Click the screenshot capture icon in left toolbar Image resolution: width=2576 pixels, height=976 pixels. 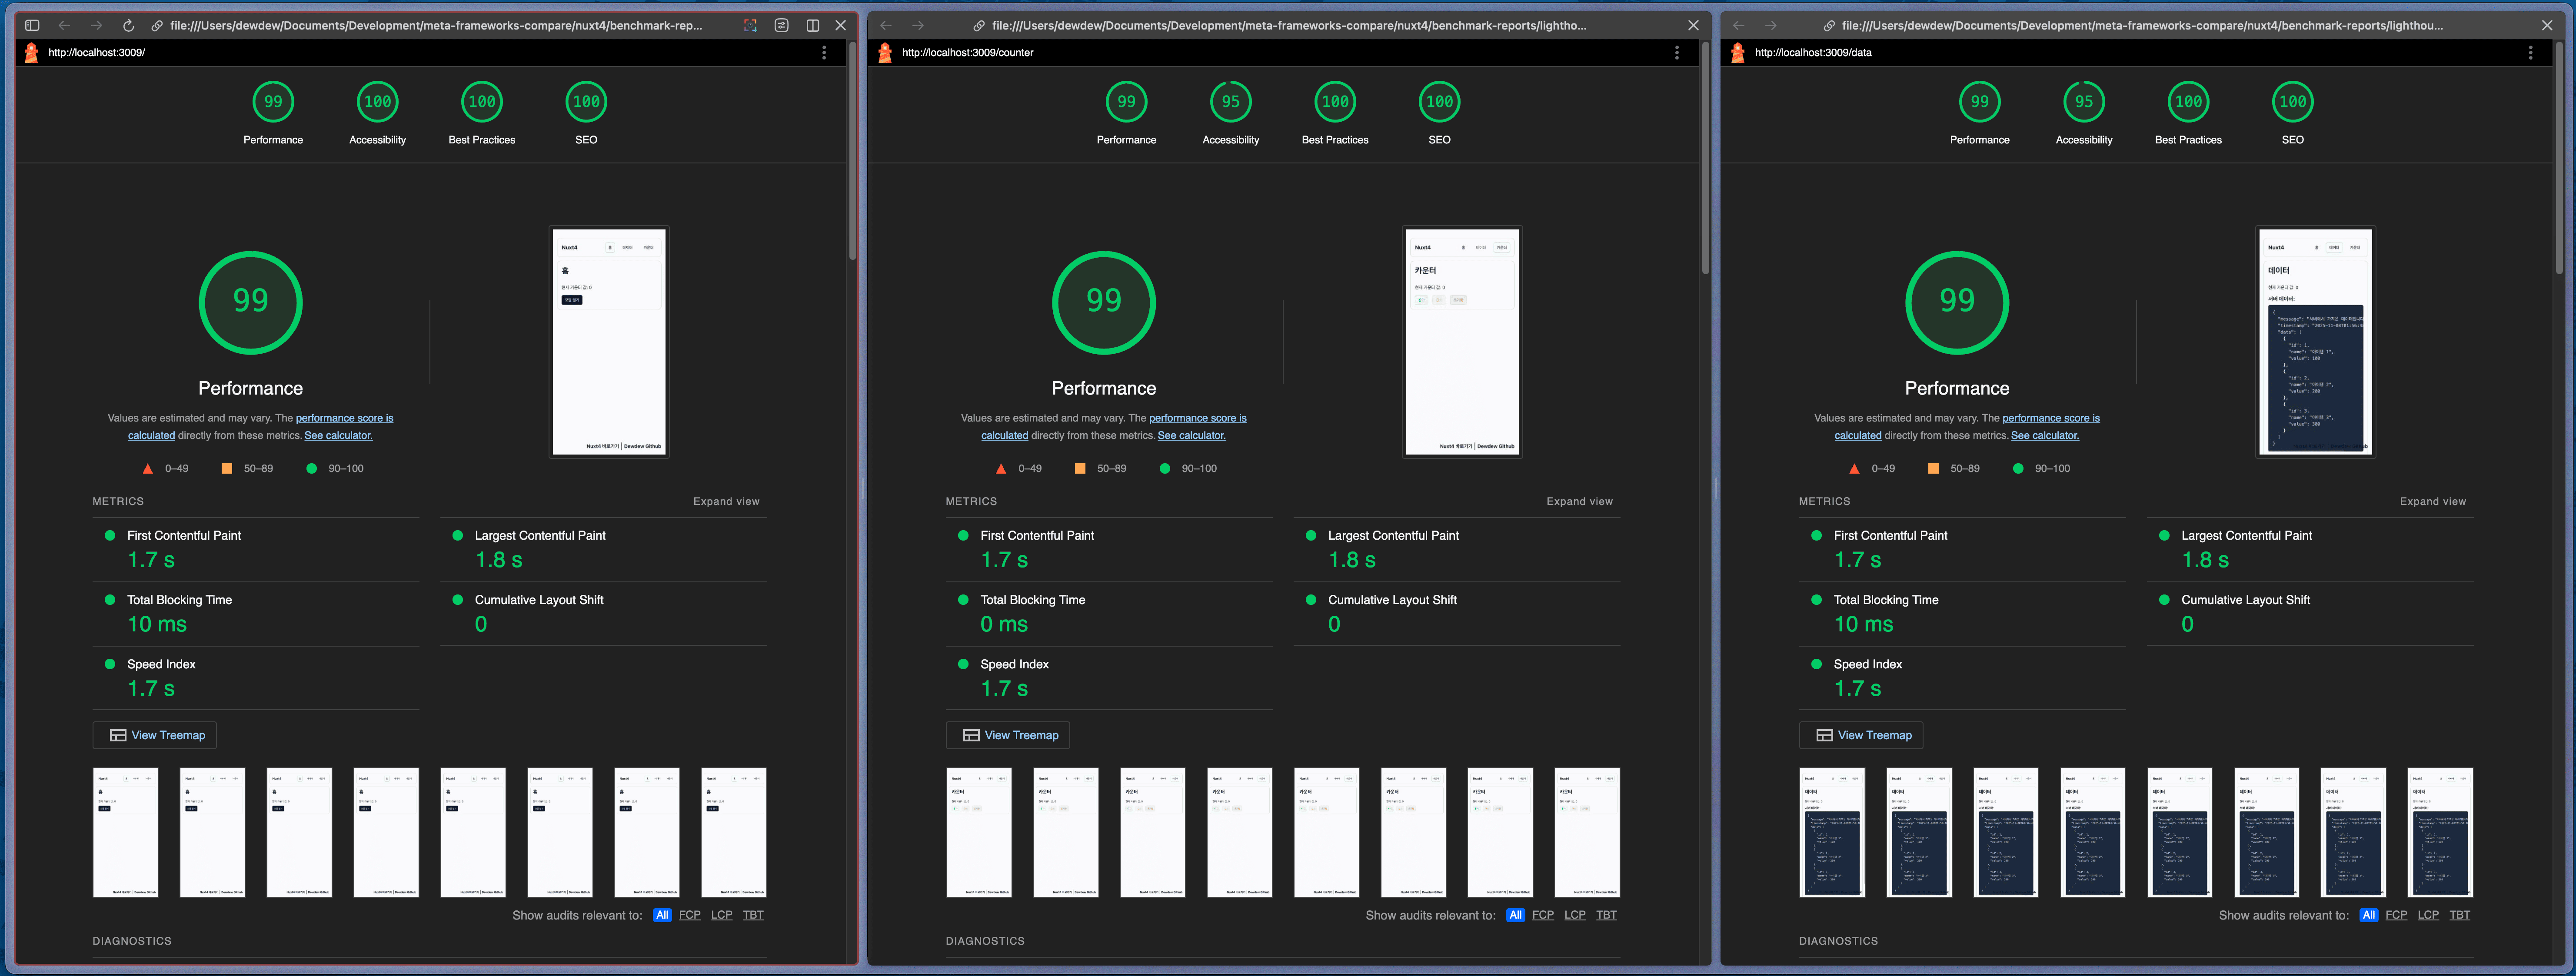point(750,25)
